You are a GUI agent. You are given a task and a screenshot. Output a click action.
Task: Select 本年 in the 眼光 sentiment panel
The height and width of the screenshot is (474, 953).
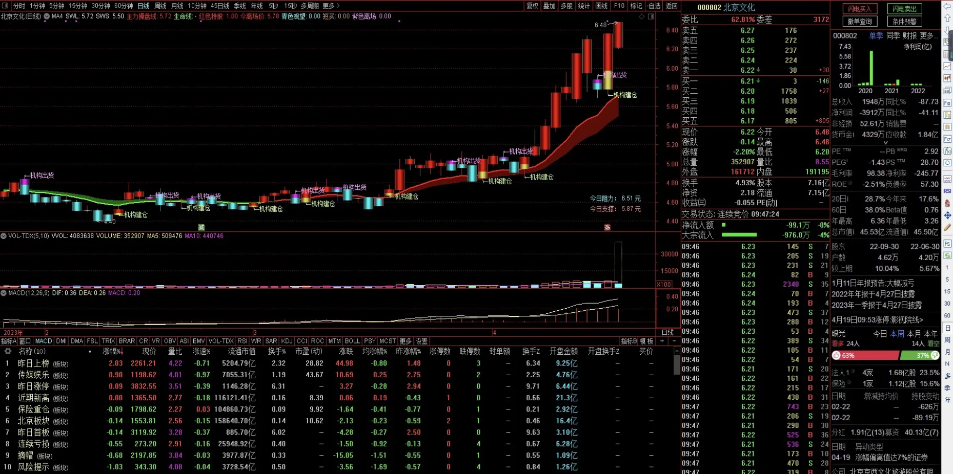pos(931,333)
